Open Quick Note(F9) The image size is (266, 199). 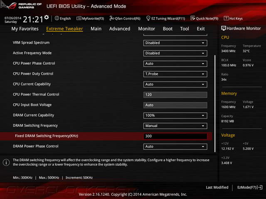[204, 18]
